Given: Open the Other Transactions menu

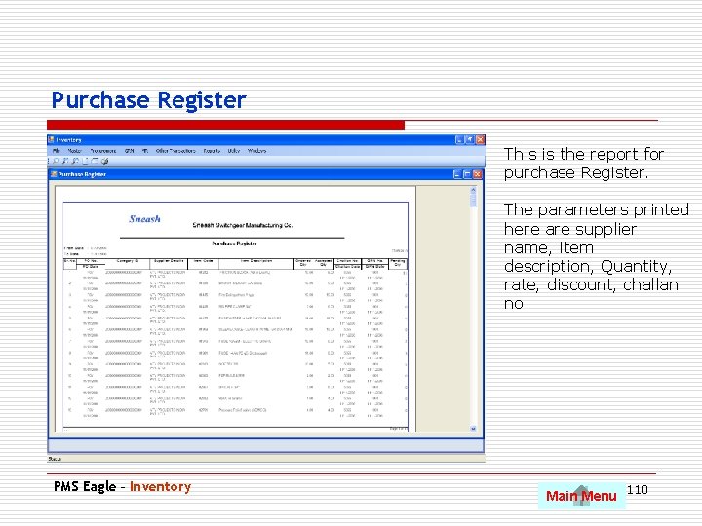Looking at the screenshot, I should [175, 151].
